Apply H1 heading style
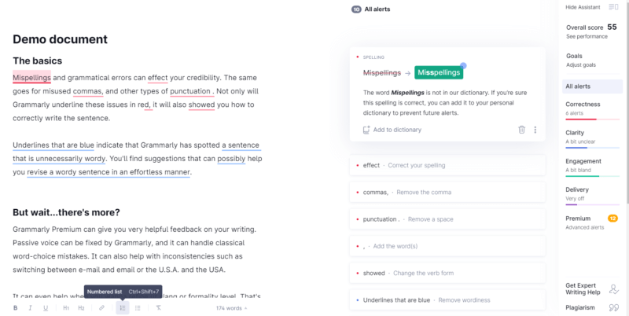 click(66, 308)
